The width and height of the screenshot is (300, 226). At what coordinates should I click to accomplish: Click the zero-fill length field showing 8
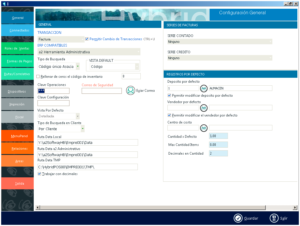pyautogui.click(x=131, y=76)
